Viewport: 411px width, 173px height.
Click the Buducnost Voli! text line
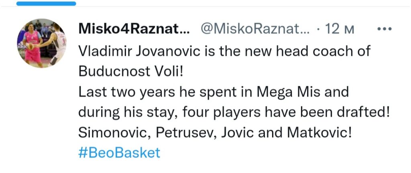coord(130,71)
